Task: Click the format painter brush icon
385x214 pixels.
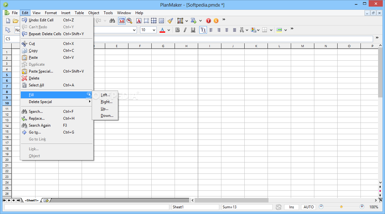Action: click(x=170, y=21)
